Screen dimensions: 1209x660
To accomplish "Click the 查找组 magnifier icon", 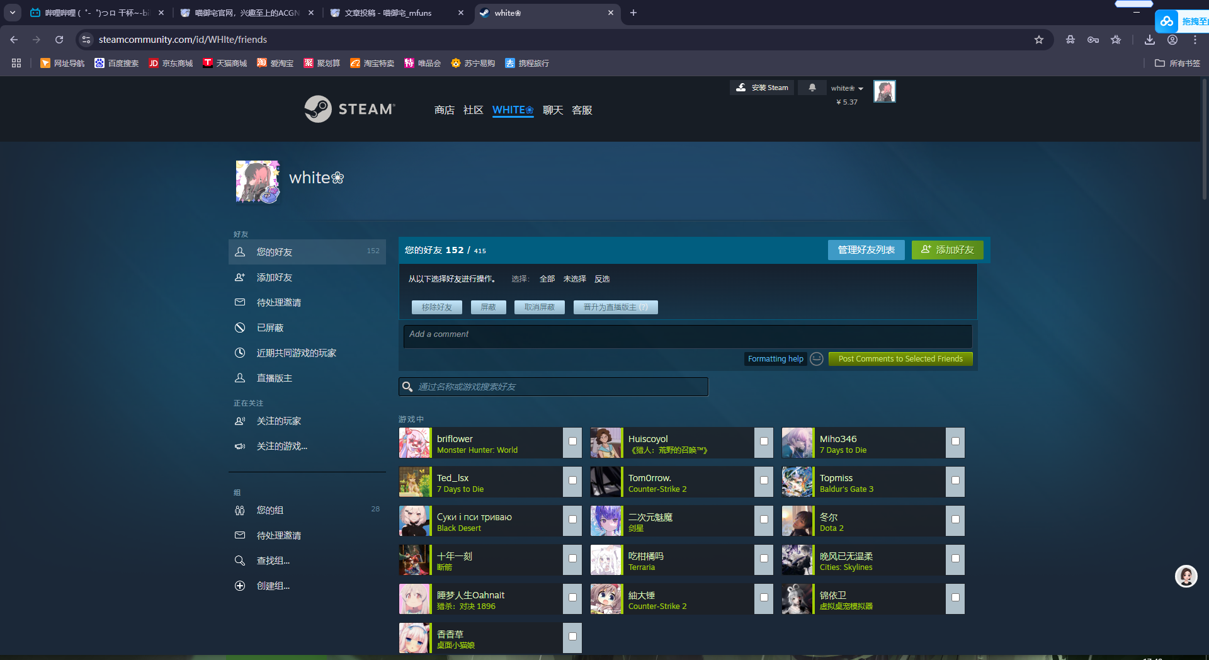I will (x=240, y=560).
